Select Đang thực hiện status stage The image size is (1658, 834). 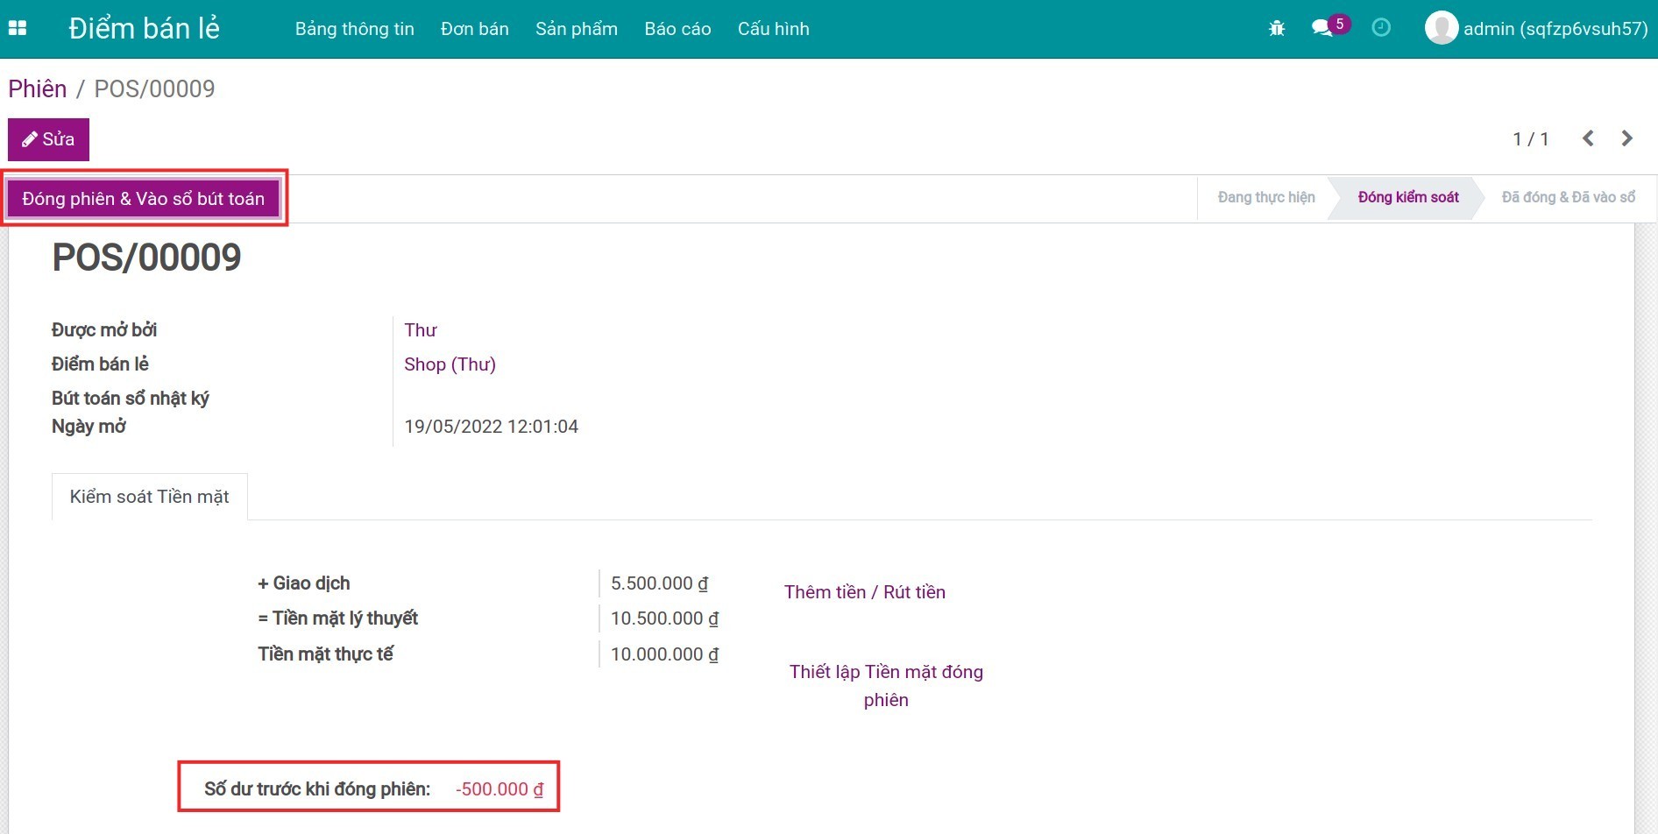(1265, 198)
